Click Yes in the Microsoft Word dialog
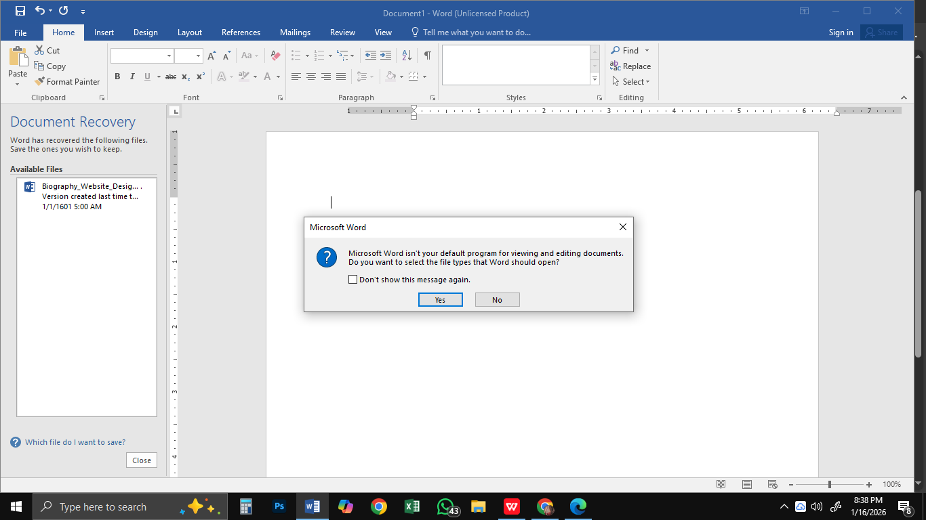 coord(441,300)
